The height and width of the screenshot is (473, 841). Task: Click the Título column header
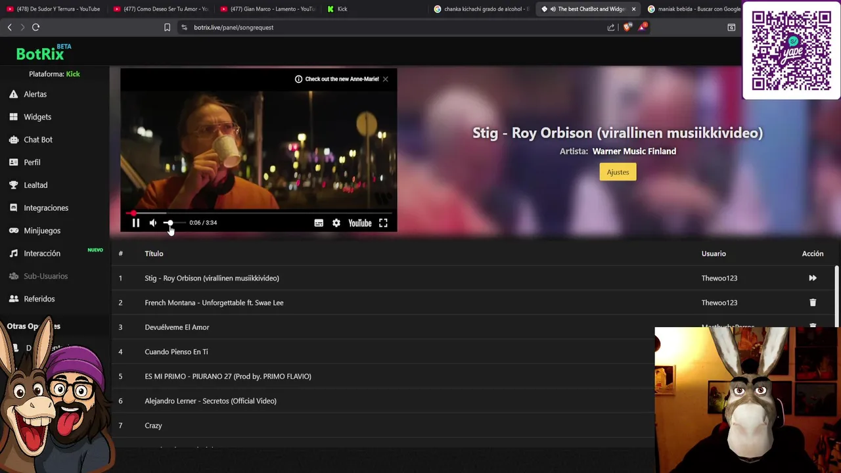154,254
